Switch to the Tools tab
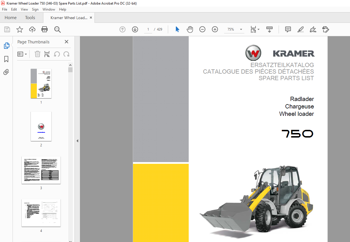 pos(30,18)
